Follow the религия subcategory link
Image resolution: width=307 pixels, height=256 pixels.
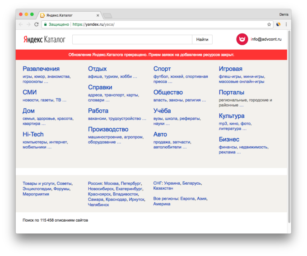(x=193, y=100)
